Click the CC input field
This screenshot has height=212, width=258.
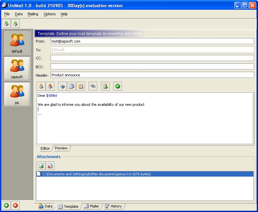(x=152, y=58)
